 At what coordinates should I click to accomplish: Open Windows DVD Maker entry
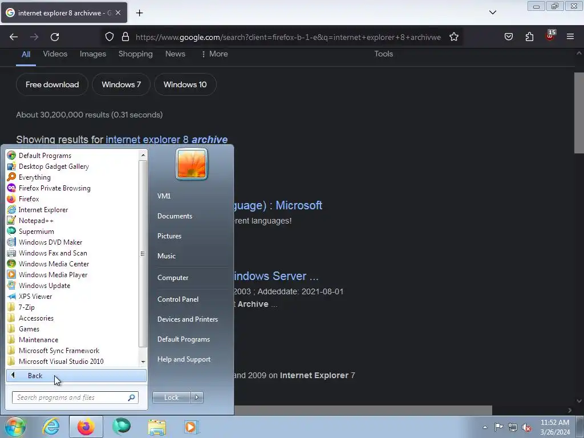click(x=50, y=242)
